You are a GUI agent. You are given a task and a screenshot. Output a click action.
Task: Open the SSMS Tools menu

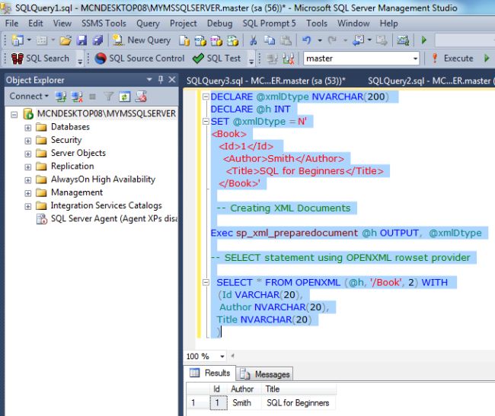tap(104, 24)
